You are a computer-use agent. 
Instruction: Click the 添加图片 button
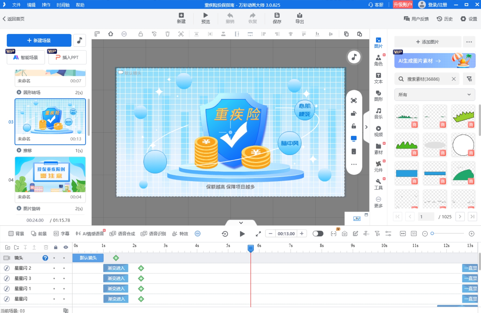tap(428, 42)
